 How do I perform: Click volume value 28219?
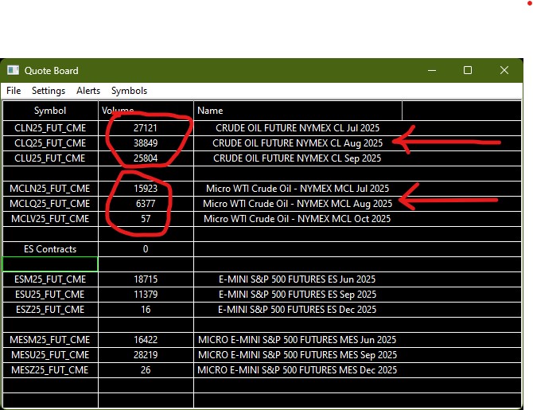click(x=146, y=355)
